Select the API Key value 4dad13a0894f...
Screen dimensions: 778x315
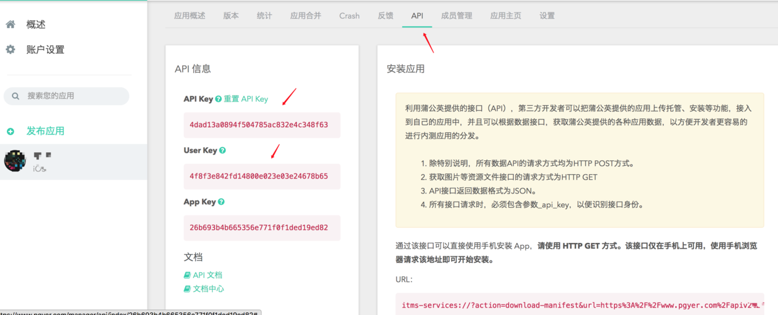pos(258,125)
